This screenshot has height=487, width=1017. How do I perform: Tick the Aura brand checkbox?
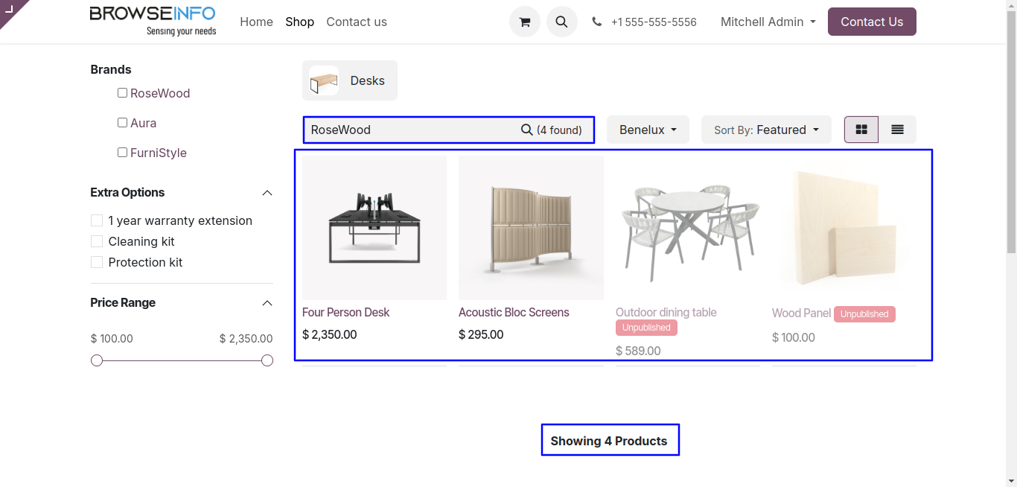[122, 123]
